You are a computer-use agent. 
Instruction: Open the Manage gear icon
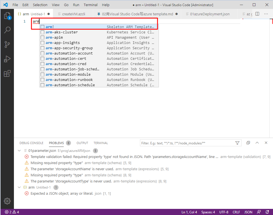[7, 201]
